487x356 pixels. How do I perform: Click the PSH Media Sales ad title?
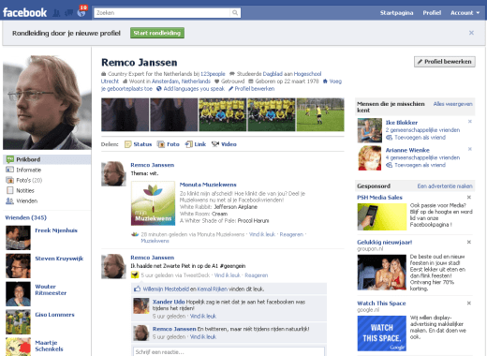(379, 198)
